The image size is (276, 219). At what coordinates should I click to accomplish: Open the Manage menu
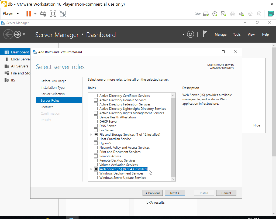coord(220,35)
